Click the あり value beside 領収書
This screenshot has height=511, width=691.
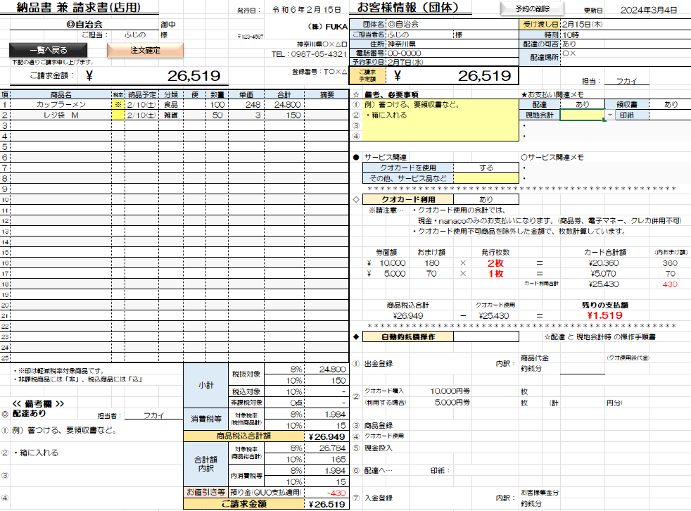point(671,104)
